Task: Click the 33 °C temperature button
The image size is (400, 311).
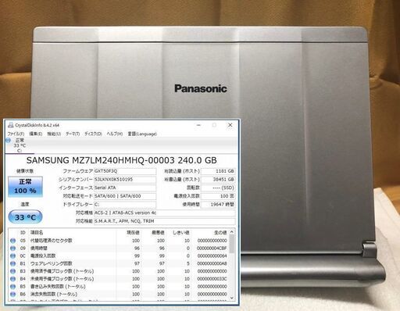Action: [25, 217]
